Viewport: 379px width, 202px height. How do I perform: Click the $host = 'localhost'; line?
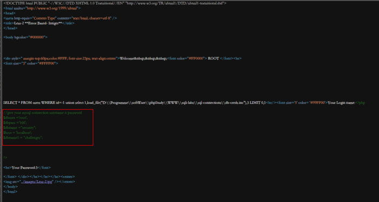point(18,133)
